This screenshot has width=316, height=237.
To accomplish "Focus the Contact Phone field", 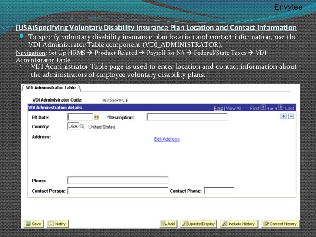I will pyautogui.click(x=219, y=191).
